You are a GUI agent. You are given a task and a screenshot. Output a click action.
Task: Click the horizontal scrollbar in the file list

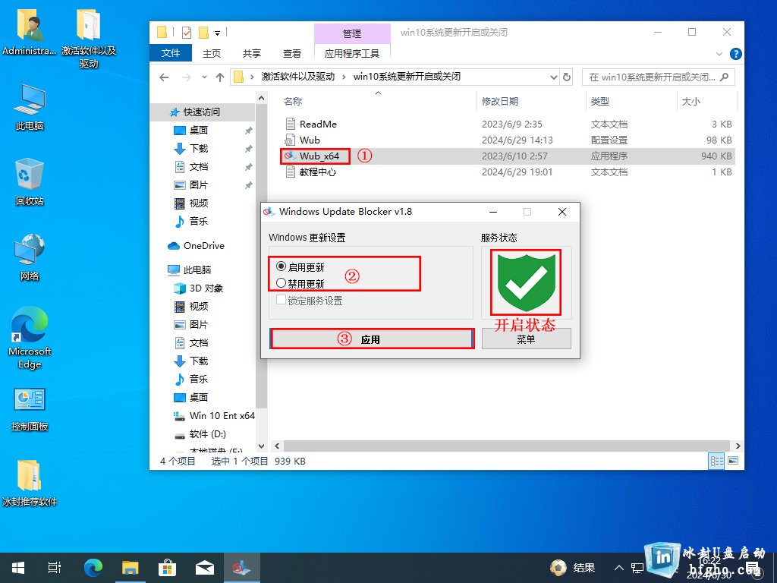pyautogui.click(x=506, y=446)
